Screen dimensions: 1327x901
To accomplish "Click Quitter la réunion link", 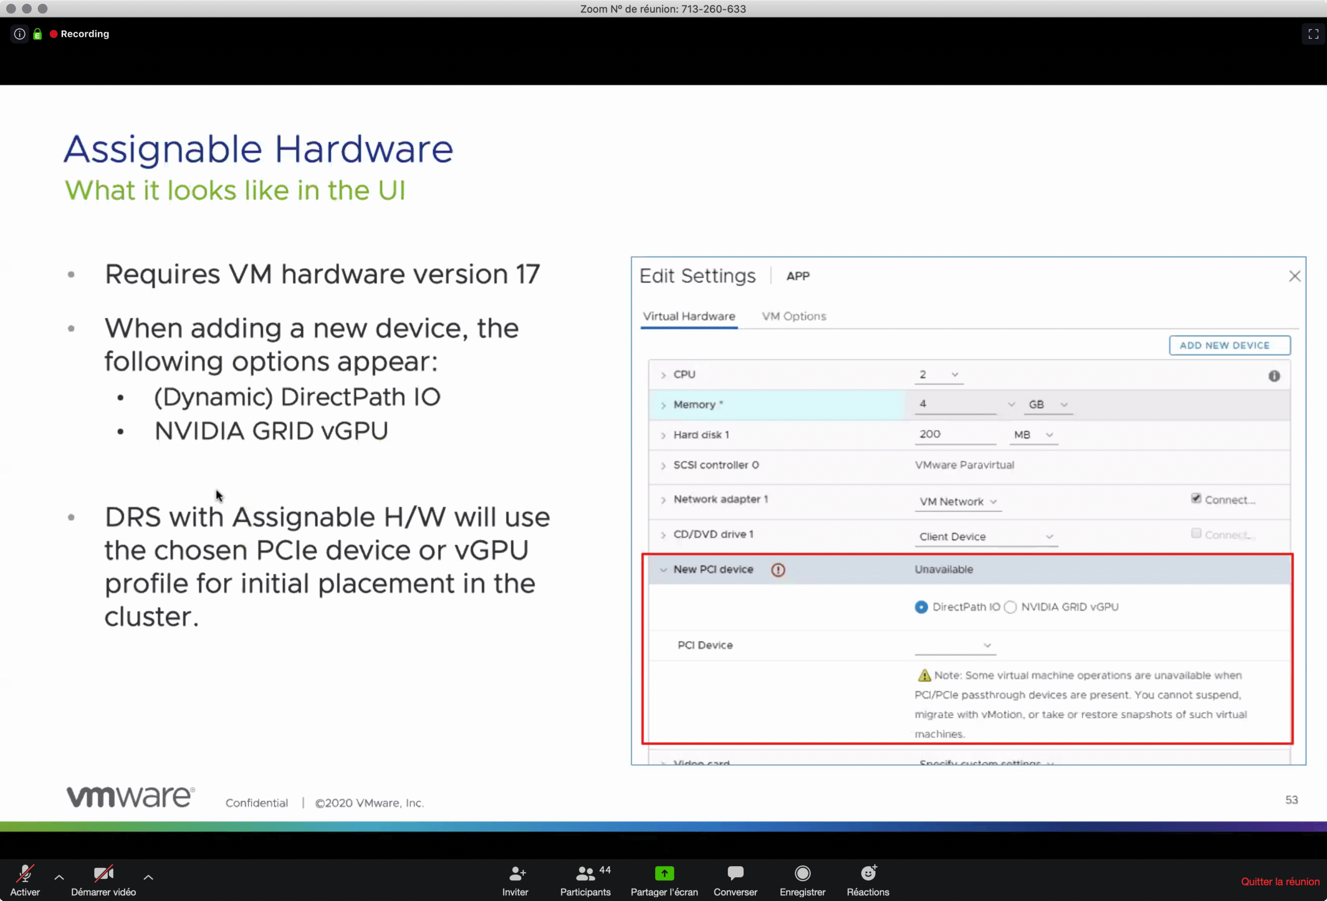I will point(1280,882).
